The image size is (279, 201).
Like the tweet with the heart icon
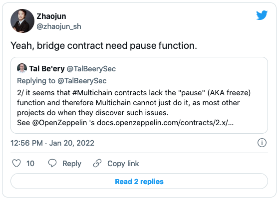coord(16,163)
